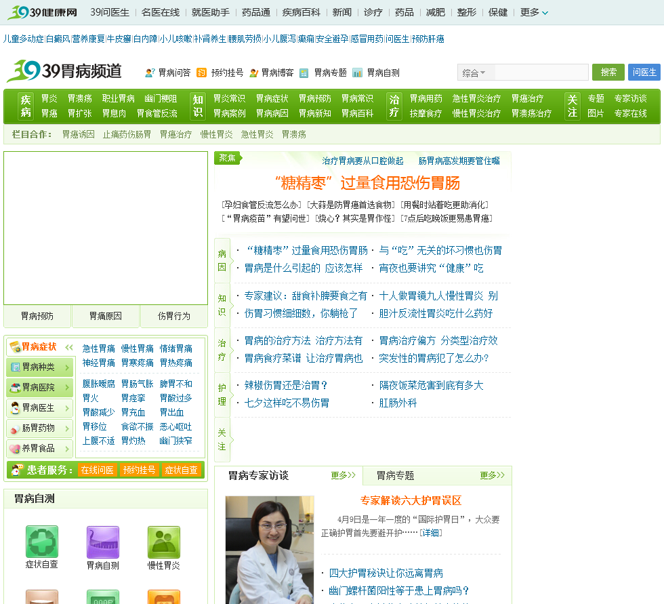Screen dimensions: 664x604
Task: Click the doctor interview photo
Action: pyautogui.click(x=270, y=550)
